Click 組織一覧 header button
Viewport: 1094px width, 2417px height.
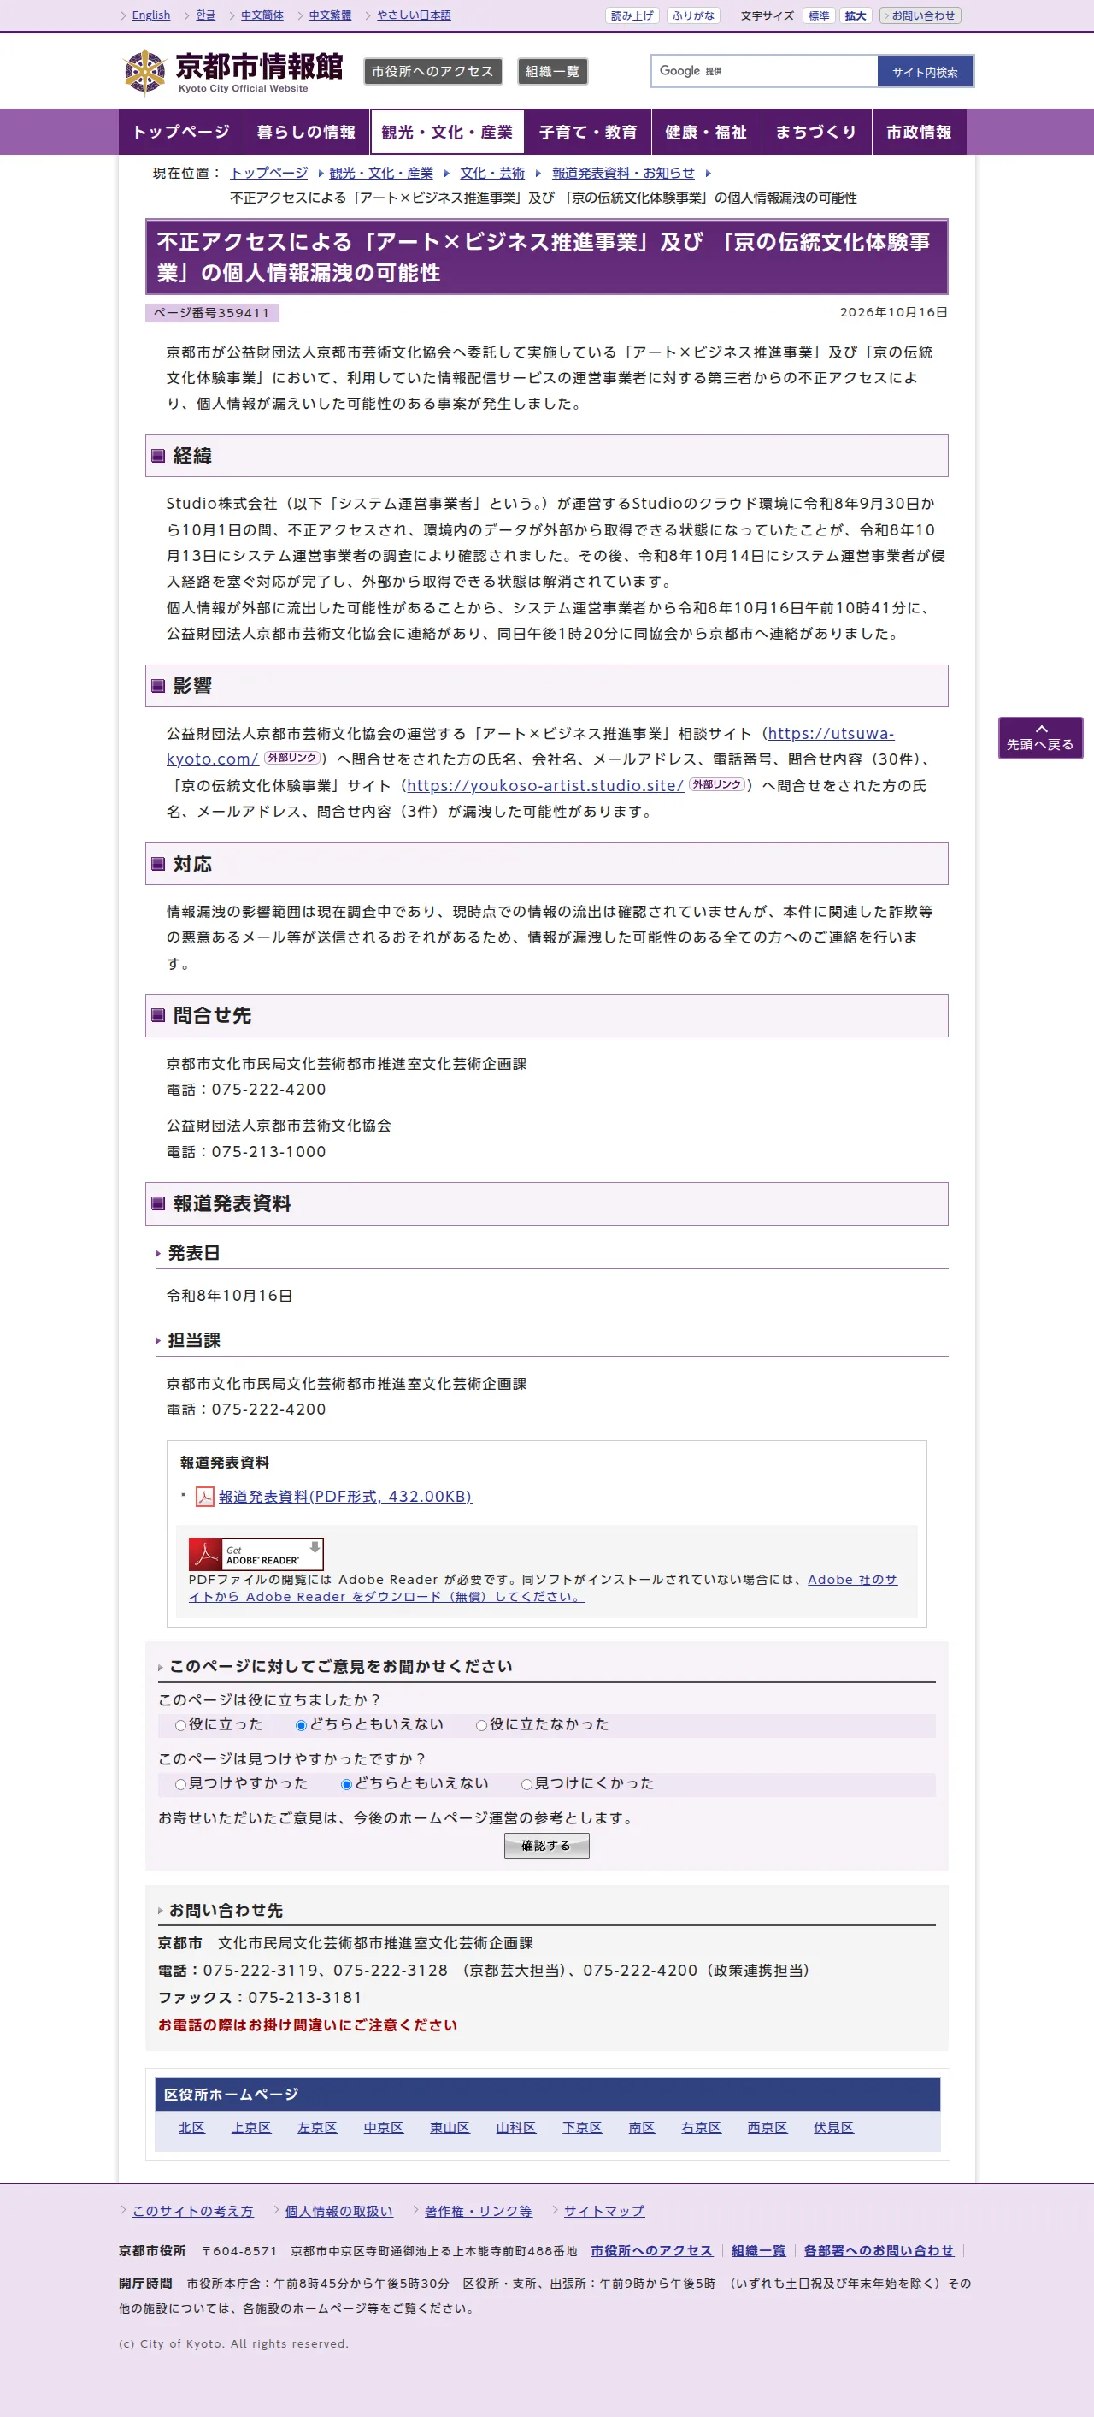(x=552, y=71)
